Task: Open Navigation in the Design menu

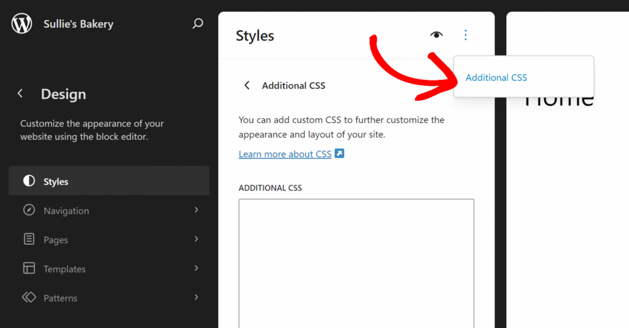Action: [109, 210]
